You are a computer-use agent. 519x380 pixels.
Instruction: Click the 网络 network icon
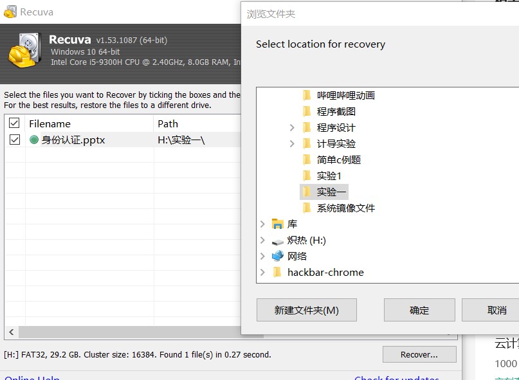pos(278,256)
